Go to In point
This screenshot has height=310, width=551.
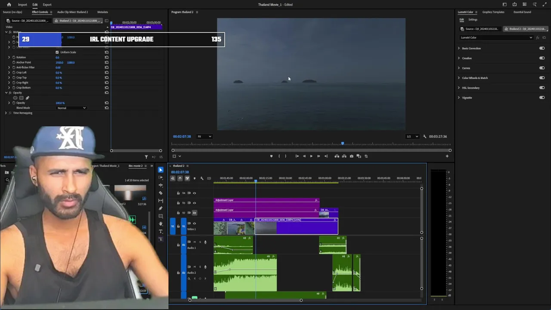click(297, 156)
